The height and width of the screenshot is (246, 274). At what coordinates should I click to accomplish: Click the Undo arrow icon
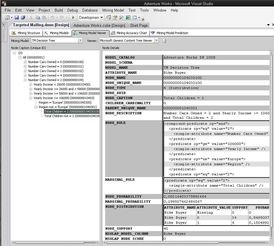pyautogui.click(x=52, y=17)
